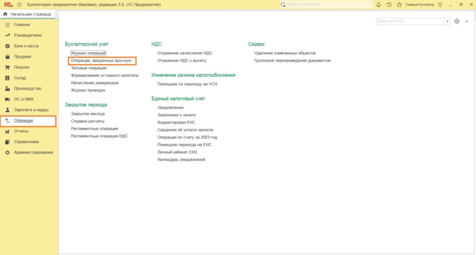Click the 1C logo icon

8,5
